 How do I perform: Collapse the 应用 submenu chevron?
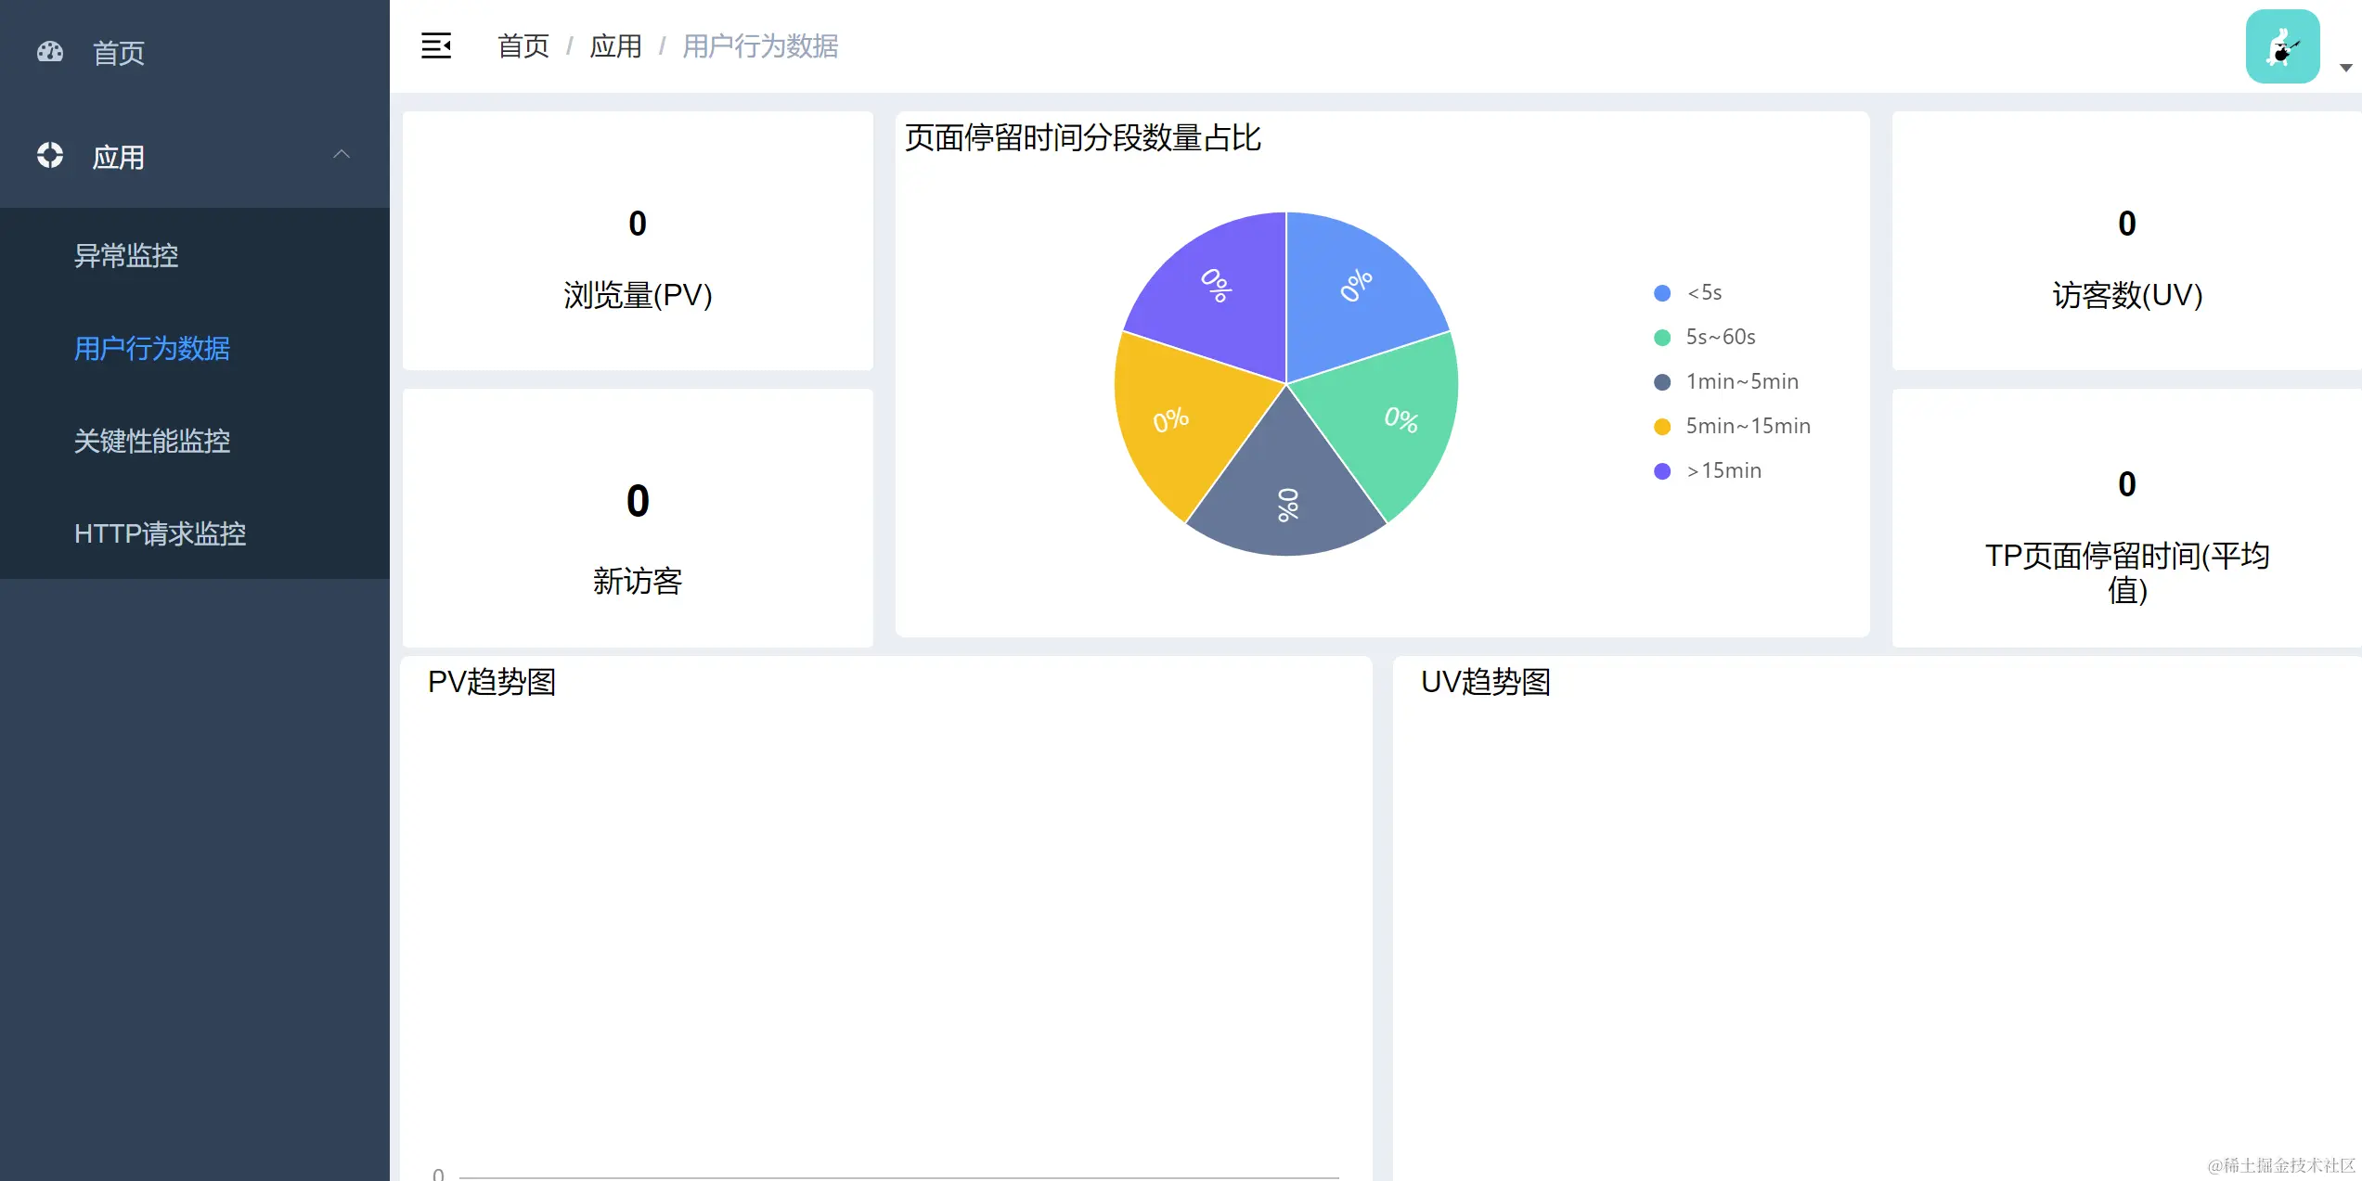(x=342, y=155)
